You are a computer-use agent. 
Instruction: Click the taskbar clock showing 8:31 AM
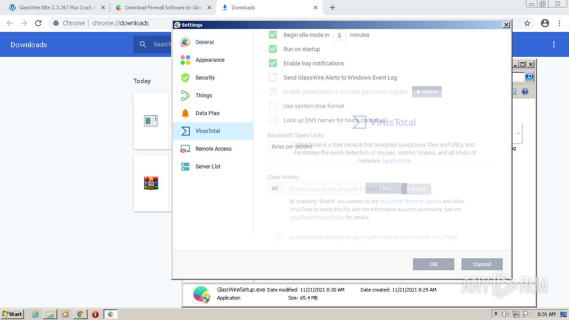click(546, 314)
